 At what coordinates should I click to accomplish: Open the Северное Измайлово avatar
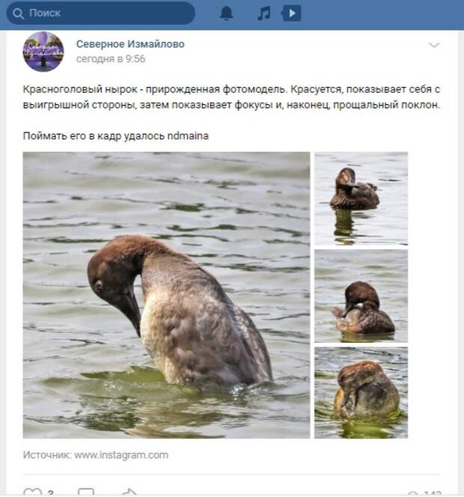point(43,52)
